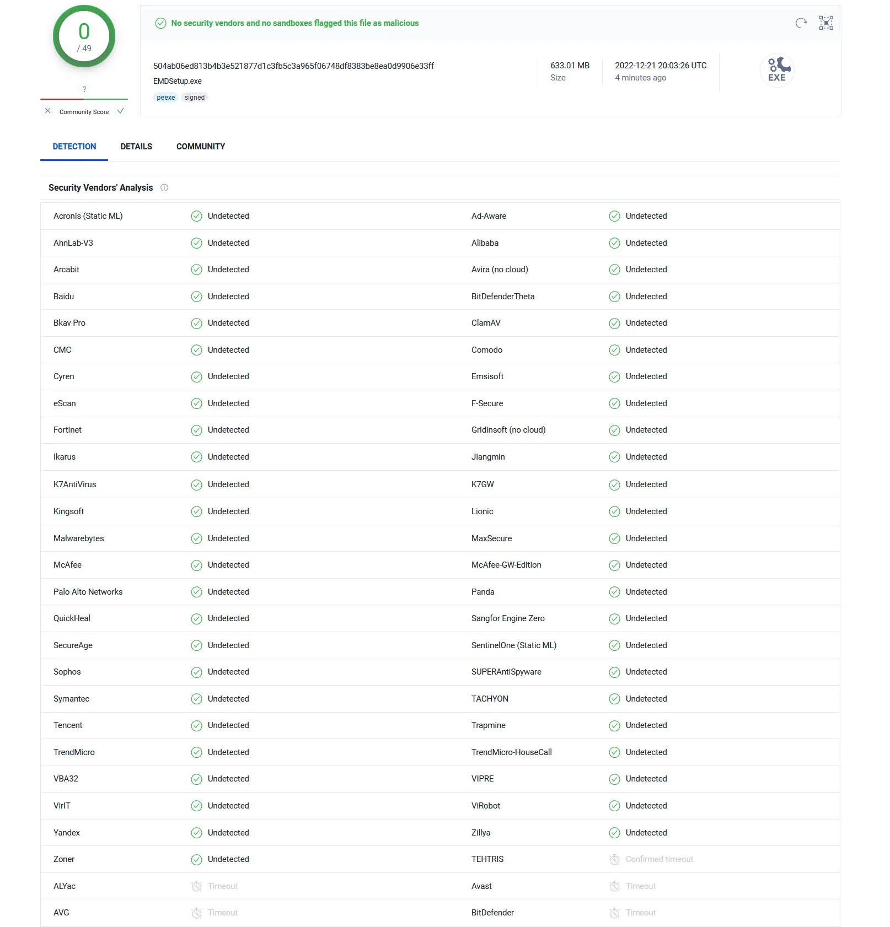Click the Community Score label
890x927 pixels.
[84, 112]
